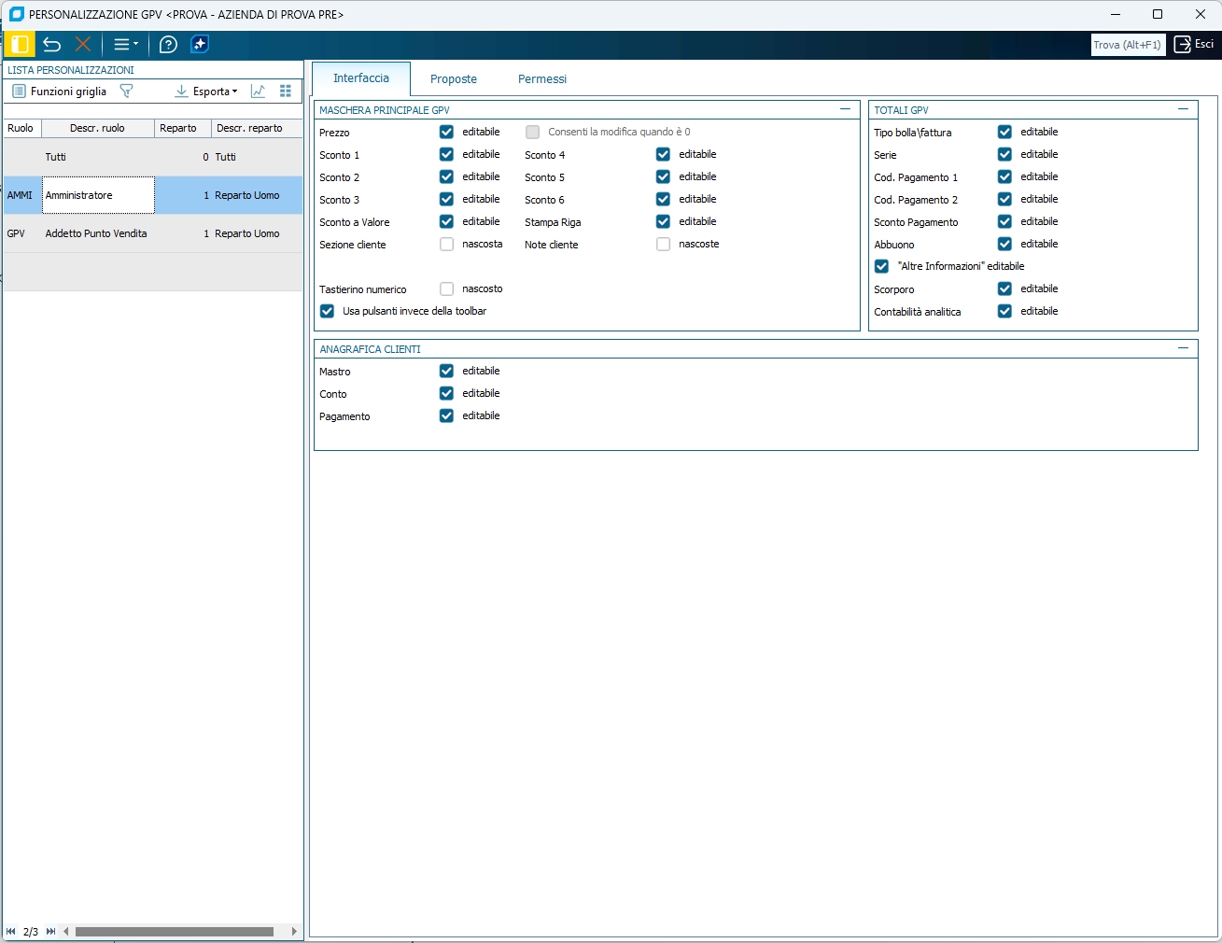Click the AI sparkle assistant icon
This screenshot has height=943, width=1222.
200,44
